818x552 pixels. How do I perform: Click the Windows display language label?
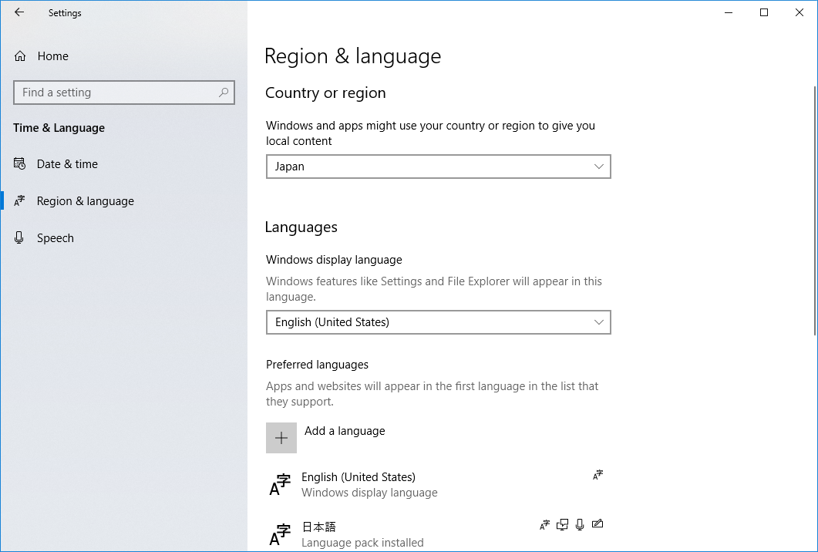coord(334,260)
